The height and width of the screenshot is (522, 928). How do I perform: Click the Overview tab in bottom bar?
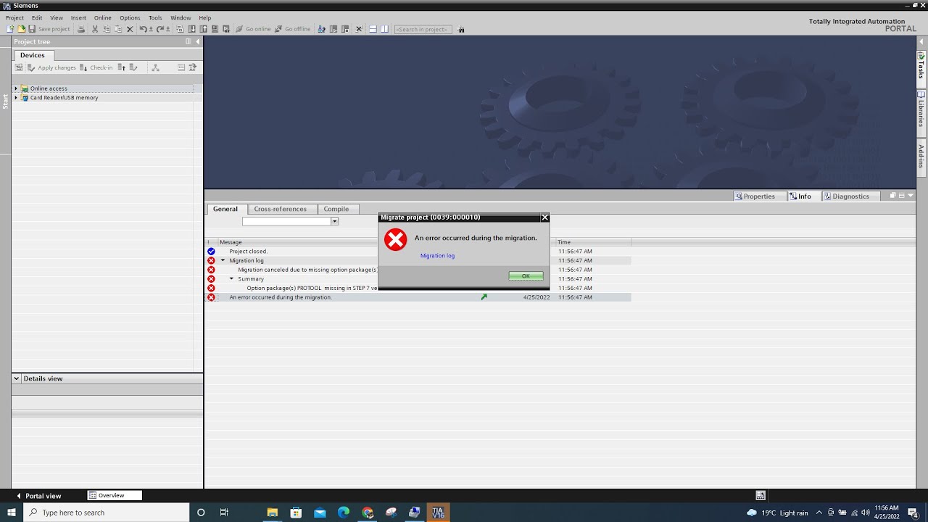(115, 496)
